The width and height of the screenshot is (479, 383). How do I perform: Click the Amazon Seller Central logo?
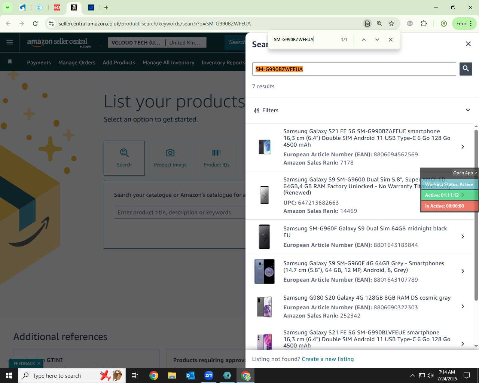point(59,43)
